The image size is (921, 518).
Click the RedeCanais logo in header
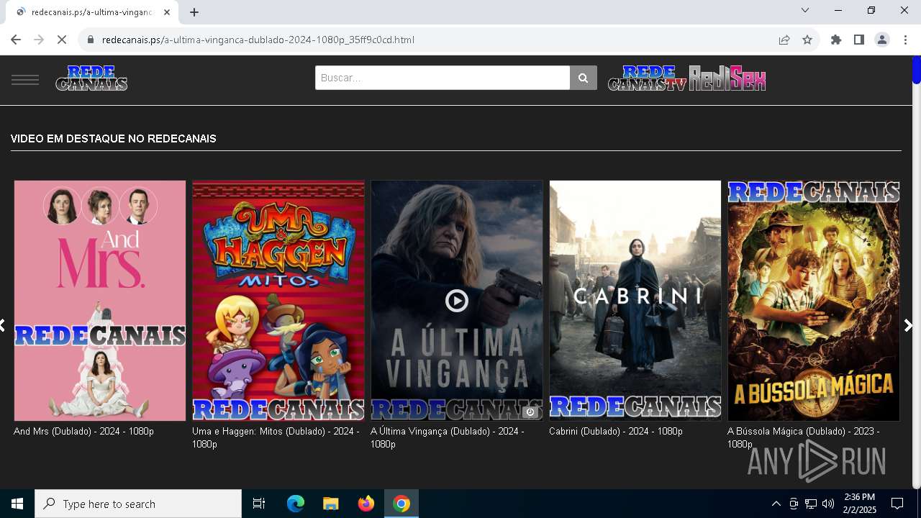(x=91, y=78)
